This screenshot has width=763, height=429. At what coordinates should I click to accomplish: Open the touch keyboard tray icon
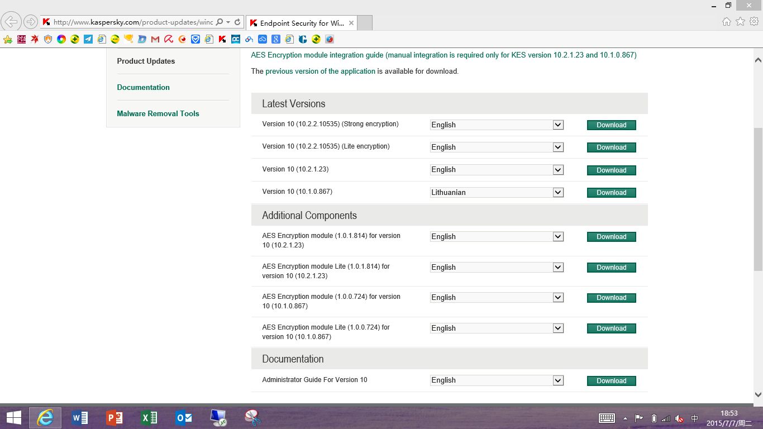point(607,418)
